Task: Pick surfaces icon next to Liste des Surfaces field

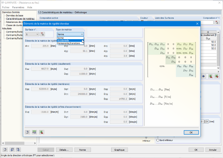Action: pyautogui.click(x=217, y=23)
